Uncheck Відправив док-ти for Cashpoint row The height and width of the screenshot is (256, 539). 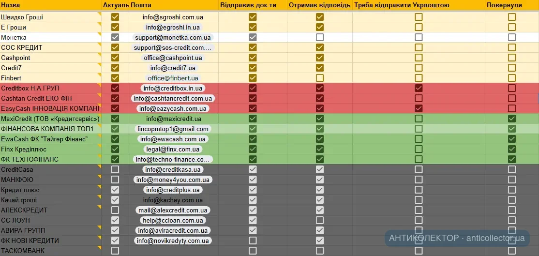coord(253,58)
